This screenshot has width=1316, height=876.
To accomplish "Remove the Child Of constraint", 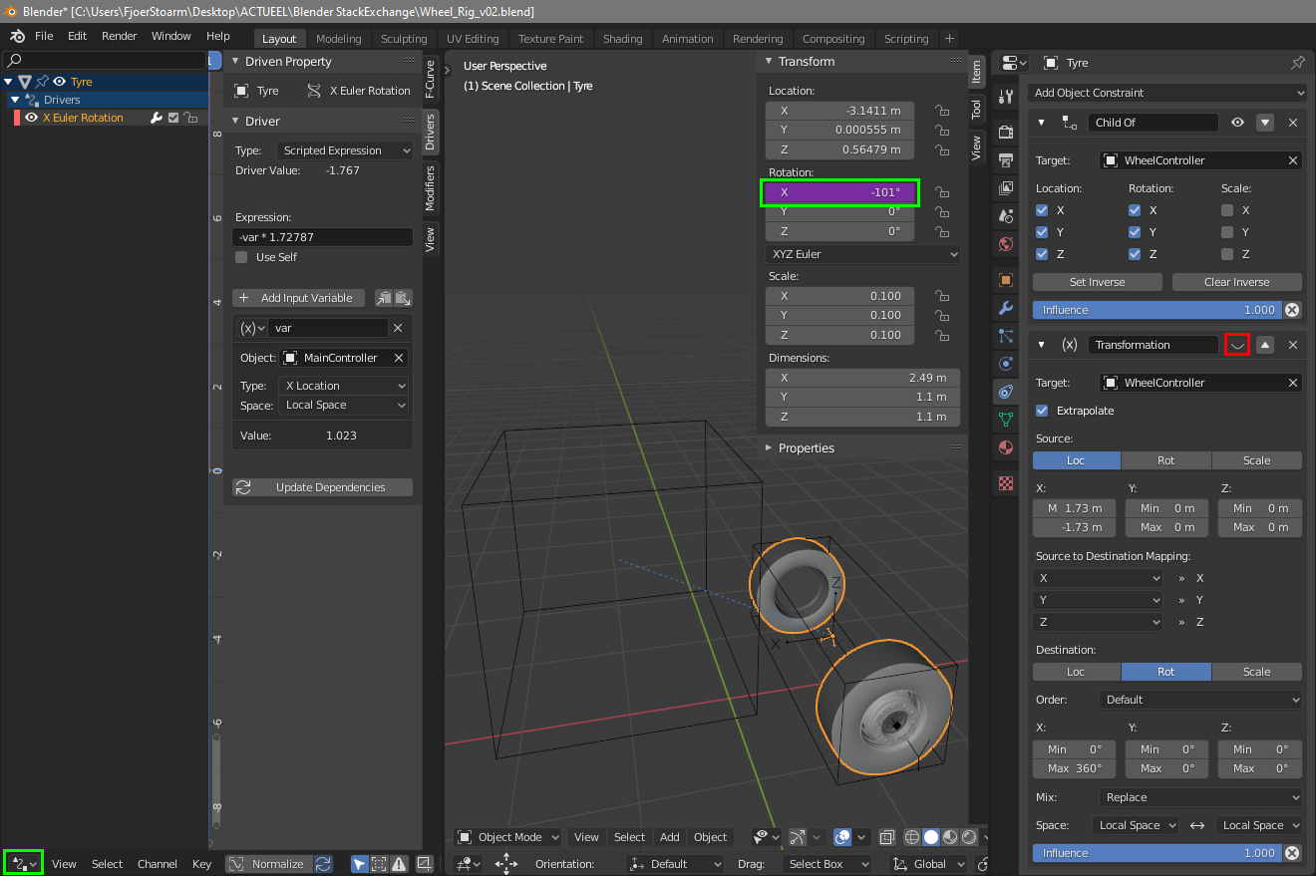I will click(x=1293, y=123).
